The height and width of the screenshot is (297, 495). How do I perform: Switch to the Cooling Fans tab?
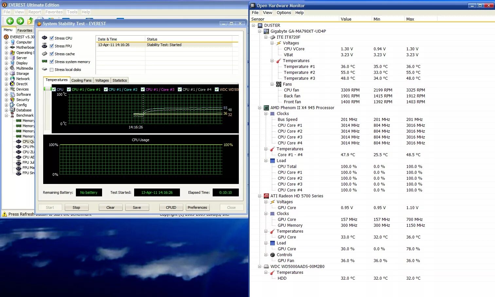[x=81, y=80]
